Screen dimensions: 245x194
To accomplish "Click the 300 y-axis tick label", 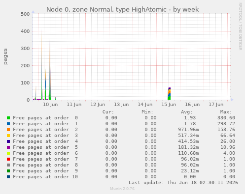I will pyautogui.click(x=25, y=48).
